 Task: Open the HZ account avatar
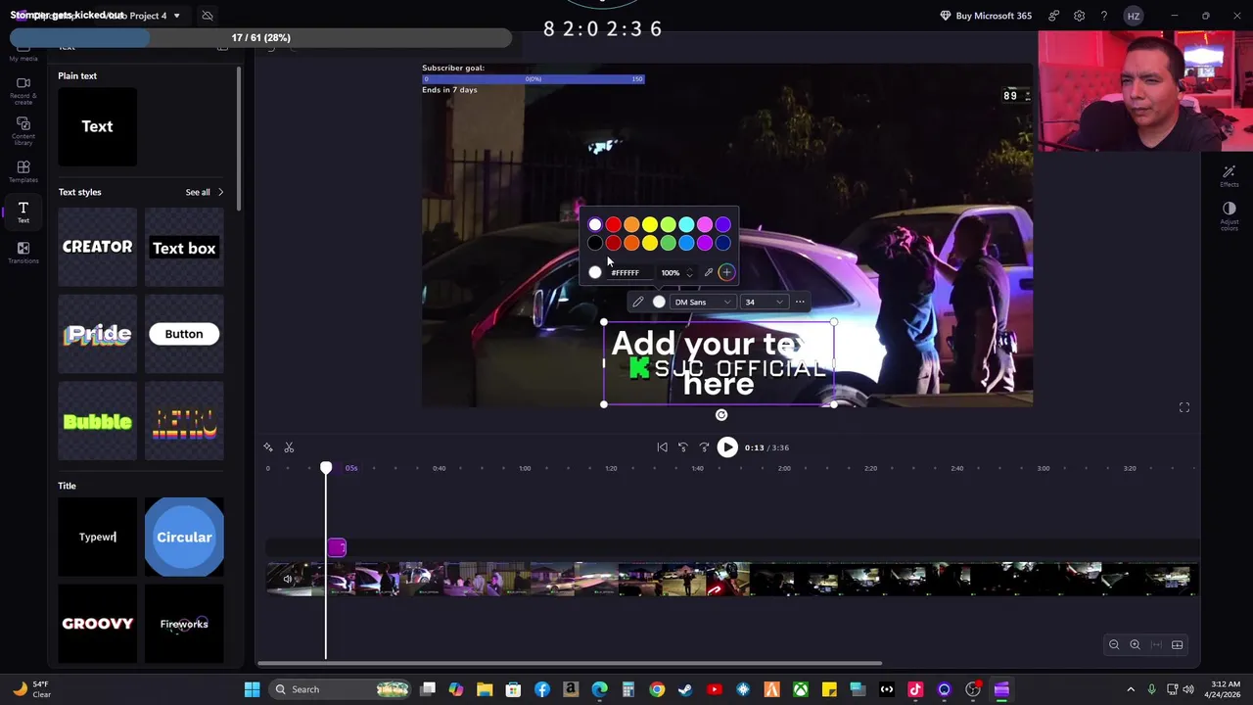point(1133,16)
